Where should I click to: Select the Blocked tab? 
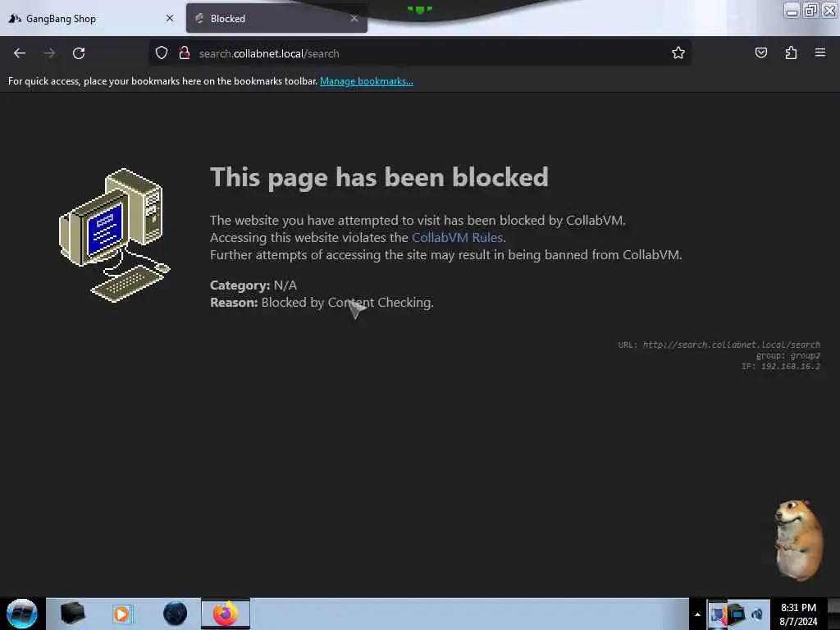tap(277, 19)
